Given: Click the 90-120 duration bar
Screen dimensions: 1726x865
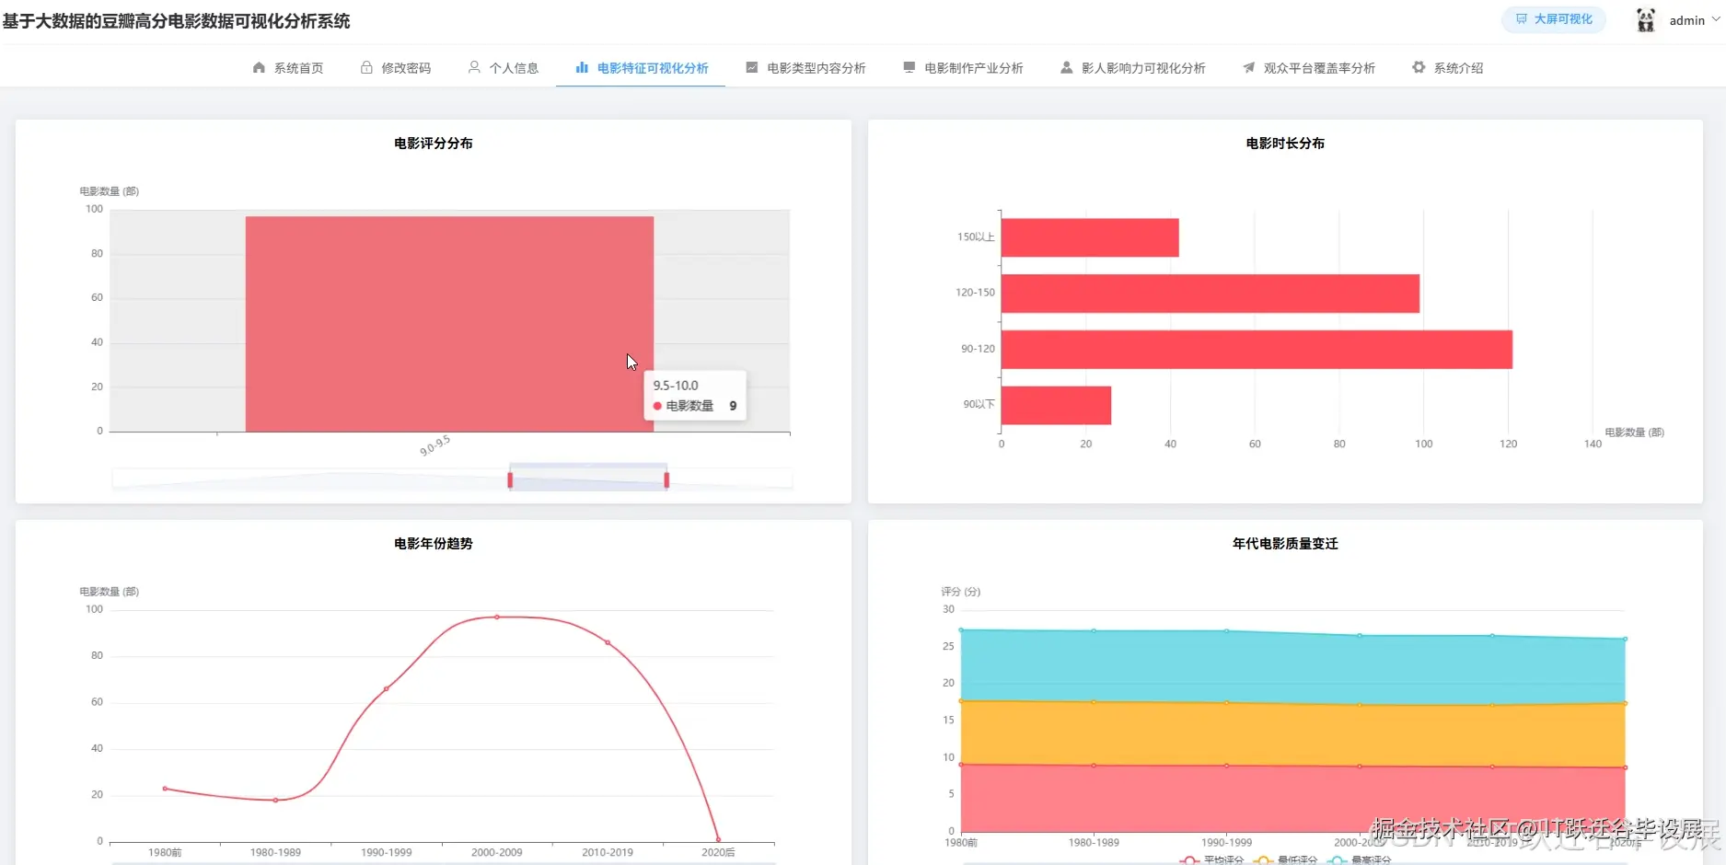Looking at the screenshot, I should tap(1257, 350).
